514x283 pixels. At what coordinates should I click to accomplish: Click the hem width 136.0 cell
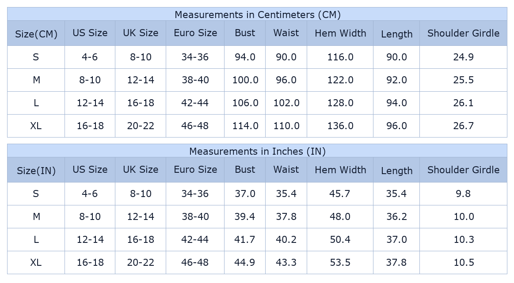point(340,126)
